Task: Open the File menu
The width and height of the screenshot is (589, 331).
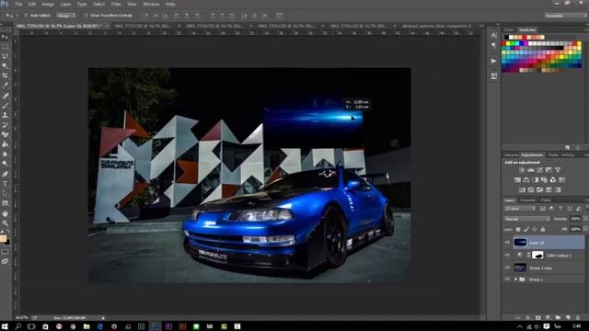Action: (18, 4)
